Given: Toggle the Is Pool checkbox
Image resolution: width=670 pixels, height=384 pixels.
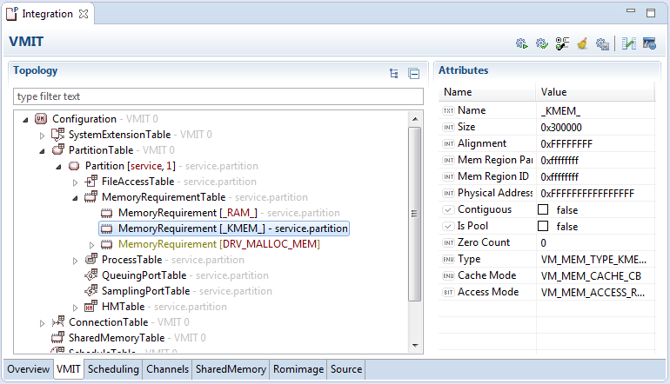Looking at the screenshot, I should pos(543,227).
